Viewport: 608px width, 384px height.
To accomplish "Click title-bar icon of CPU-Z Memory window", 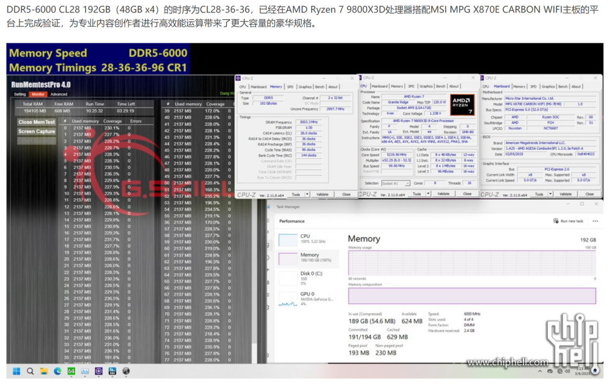I will [238, 78].
